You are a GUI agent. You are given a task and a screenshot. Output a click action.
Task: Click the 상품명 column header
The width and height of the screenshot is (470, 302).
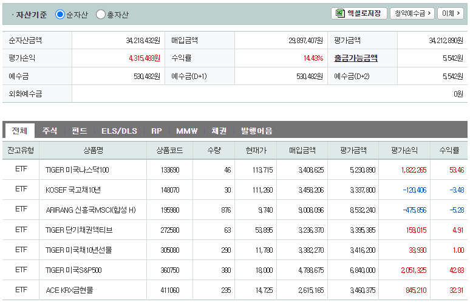93,150
